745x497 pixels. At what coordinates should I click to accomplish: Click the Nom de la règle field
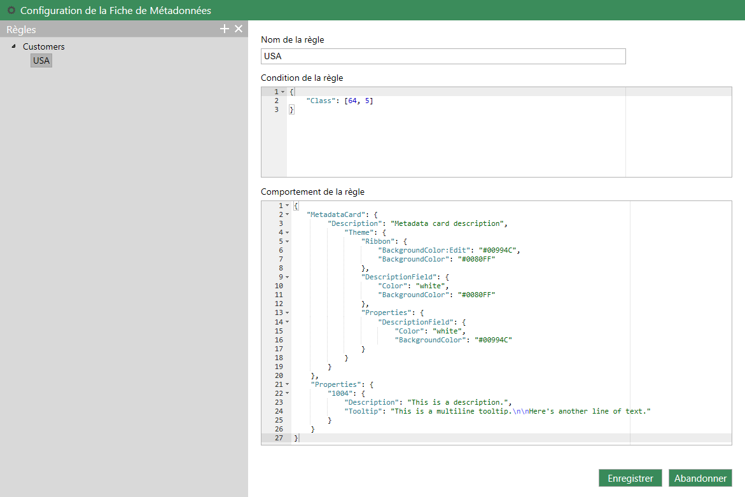click(x=443, y=57)
